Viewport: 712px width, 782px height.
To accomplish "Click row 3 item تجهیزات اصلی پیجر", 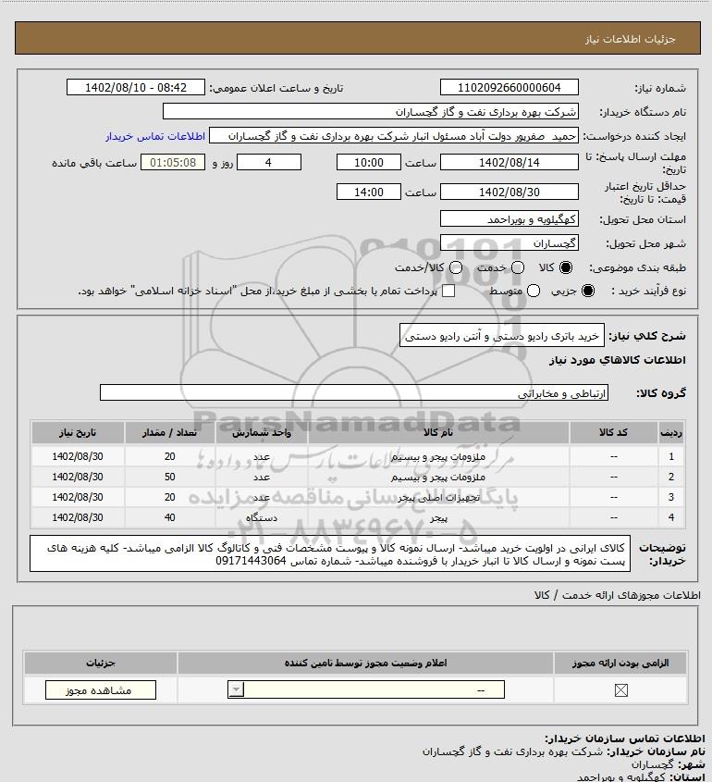I will point(438,497).
